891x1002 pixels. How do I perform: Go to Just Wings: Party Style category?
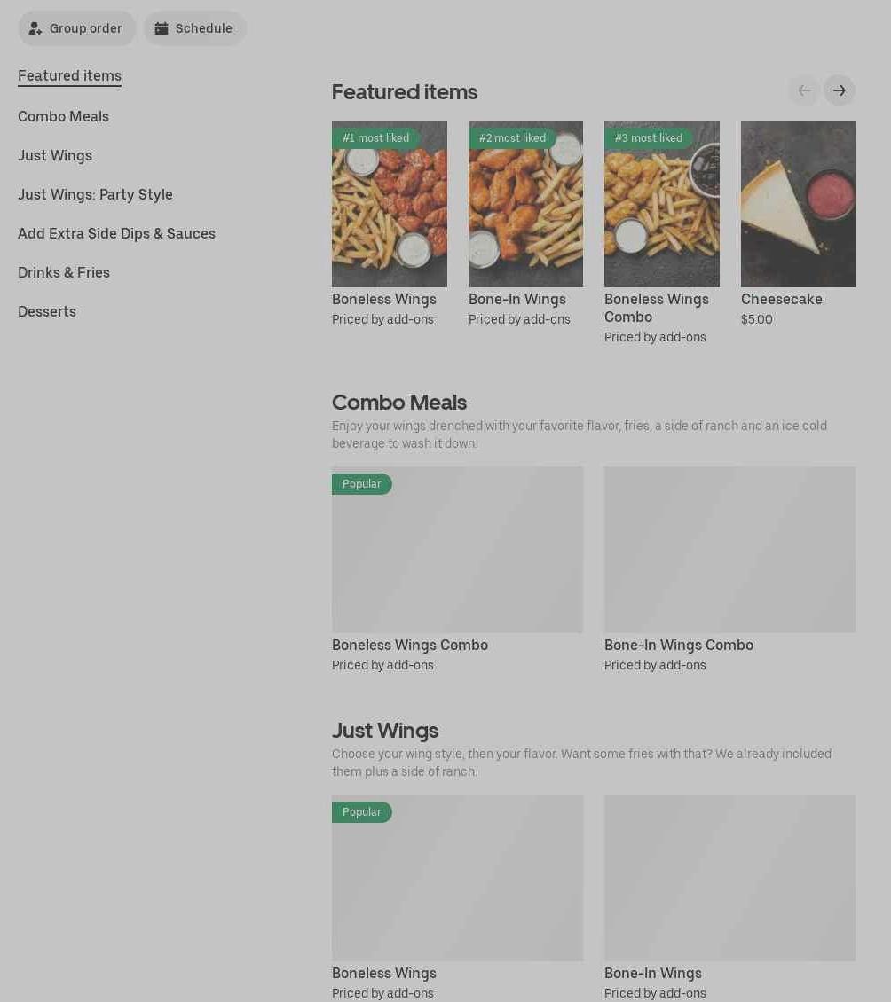pyautogui.click(x=95, y=194)
